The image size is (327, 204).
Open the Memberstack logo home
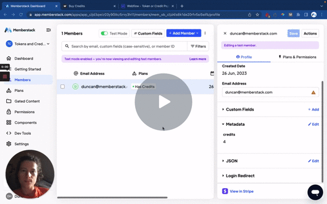pos(20,30)
